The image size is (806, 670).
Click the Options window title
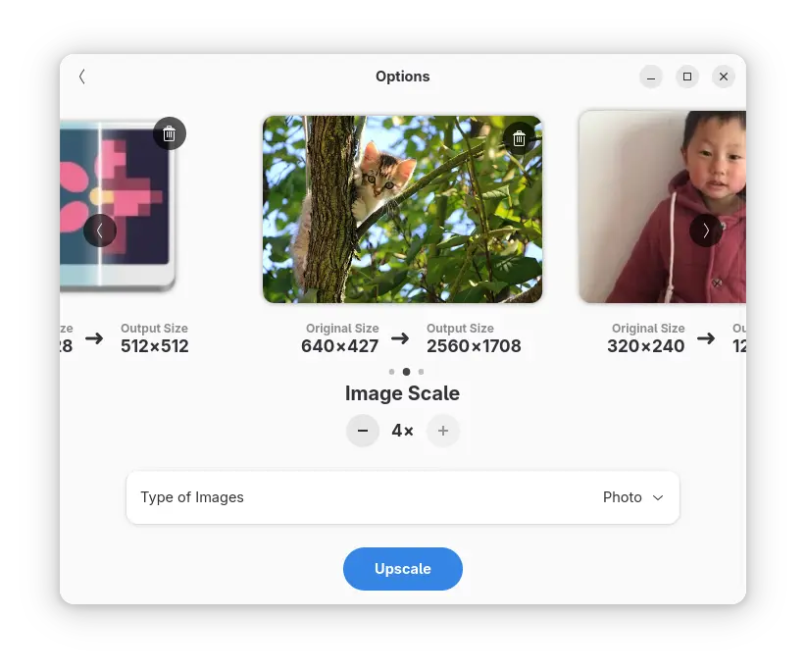[x=402, y=77]
